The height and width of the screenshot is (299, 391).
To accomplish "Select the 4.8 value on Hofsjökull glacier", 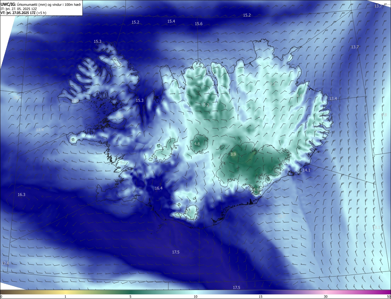I will pyautogui.click(x=197, y=144).
